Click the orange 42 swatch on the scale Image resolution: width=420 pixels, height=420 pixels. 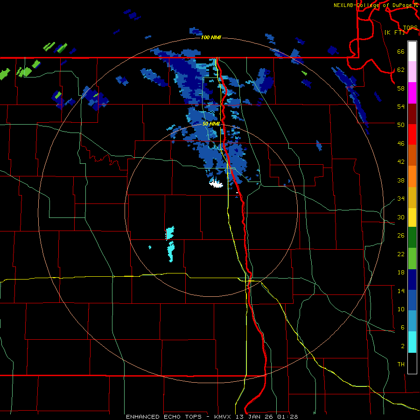(412, 176)
